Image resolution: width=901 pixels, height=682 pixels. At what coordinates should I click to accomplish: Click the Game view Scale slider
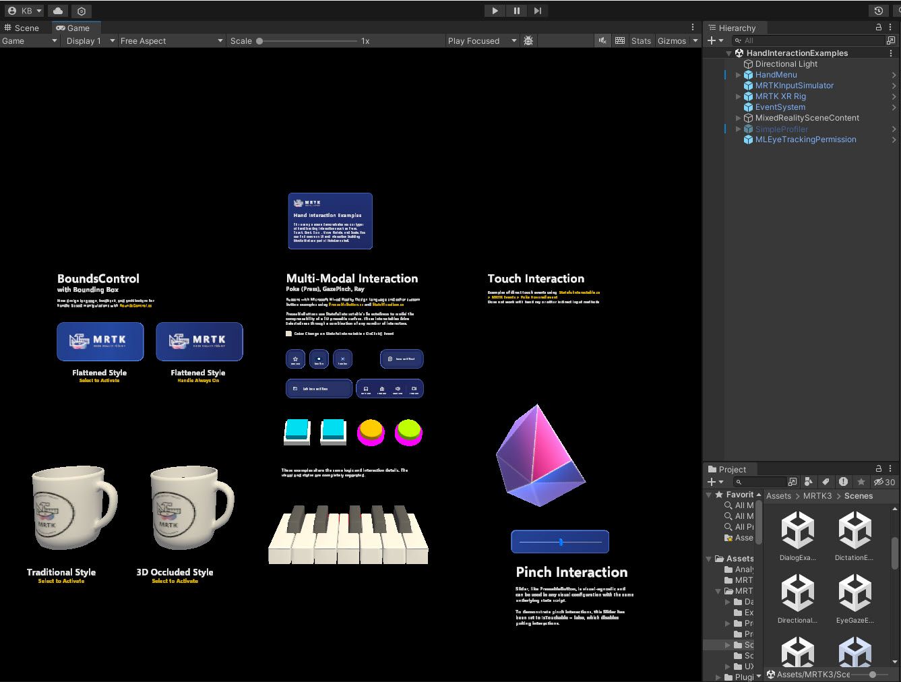[307, 41]
